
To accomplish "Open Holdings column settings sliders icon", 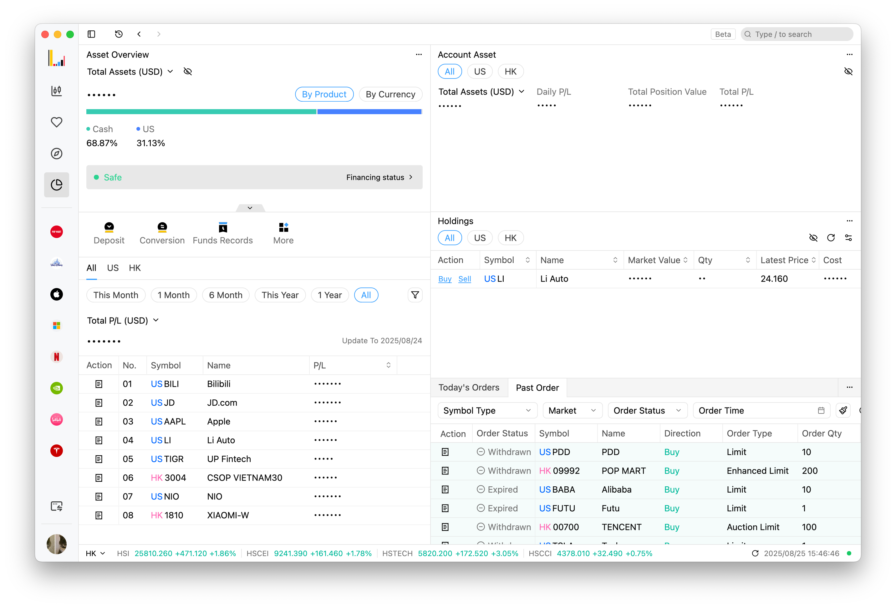I will (848, 237).
